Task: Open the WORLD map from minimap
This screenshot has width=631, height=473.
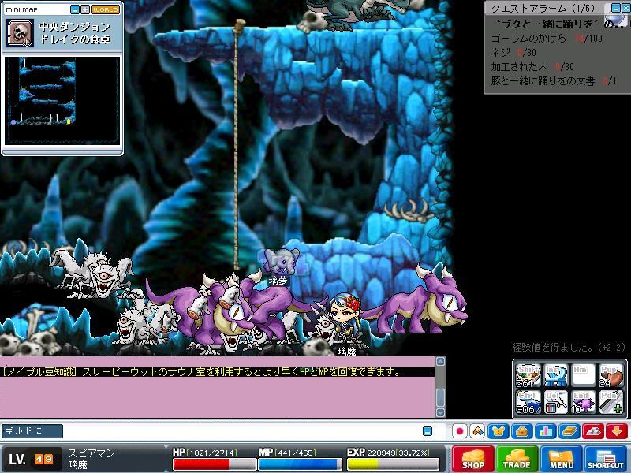Action: (x=106, y=9)
